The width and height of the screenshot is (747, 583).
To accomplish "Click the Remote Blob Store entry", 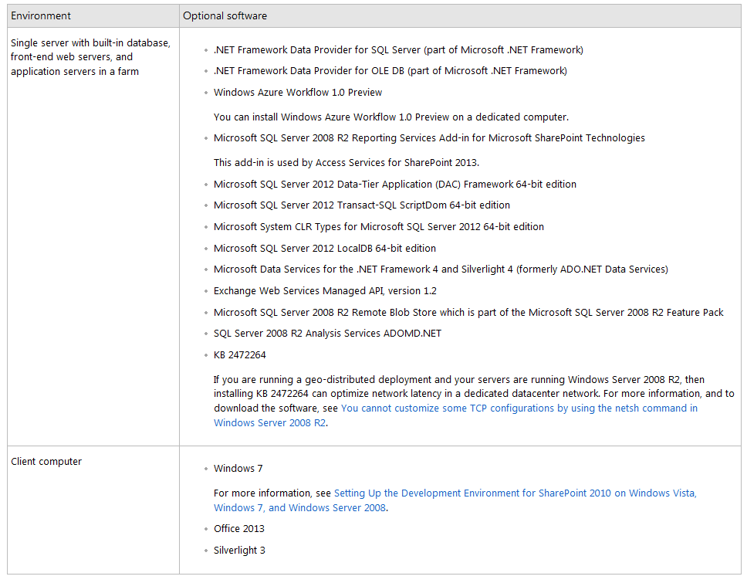I will (468, 312).
